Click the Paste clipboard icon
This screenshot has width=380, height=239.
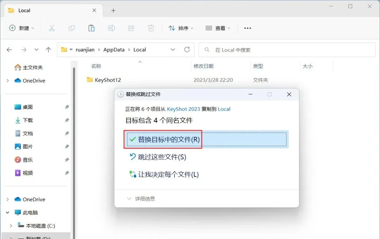(91, 28)
